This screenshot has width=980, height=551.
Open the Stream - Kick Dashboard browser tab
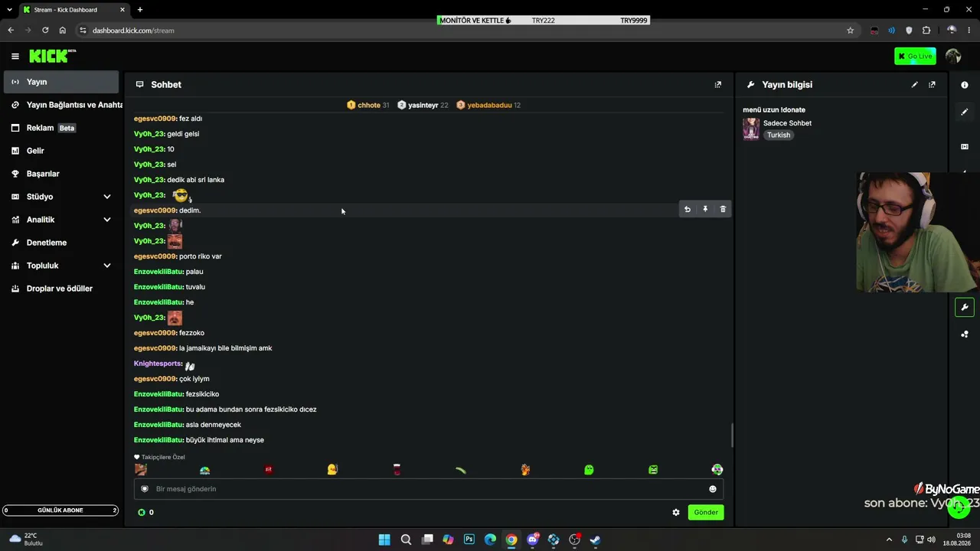coord(74,10)
